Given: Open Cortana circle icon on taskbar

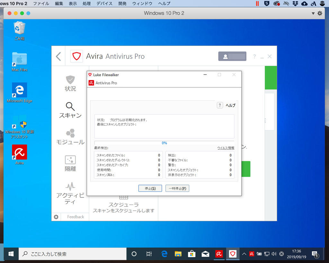Looking at the screenshot, I should (134, 254).
